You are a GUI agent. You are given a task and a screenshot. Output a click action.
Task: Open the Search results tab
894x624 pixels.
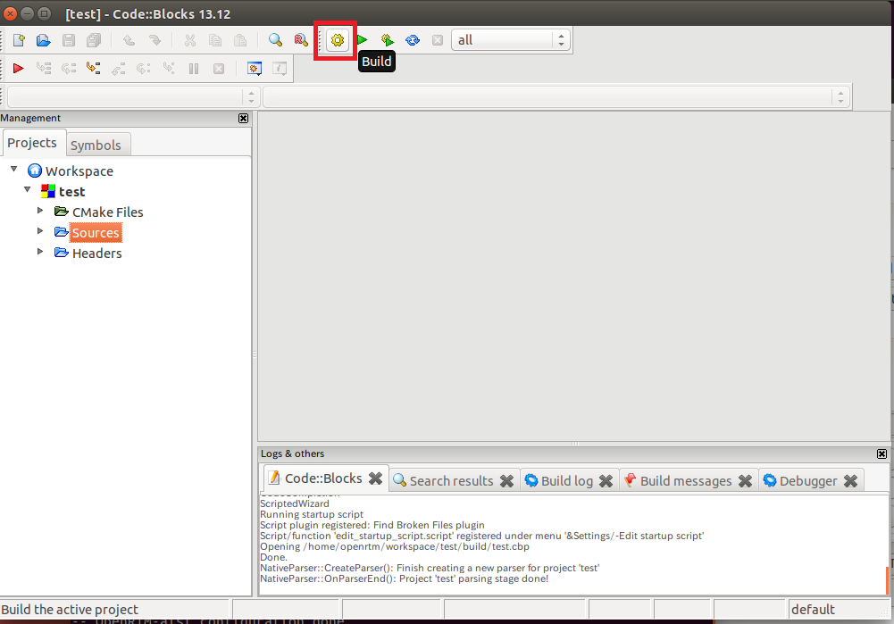pos(452,481)
